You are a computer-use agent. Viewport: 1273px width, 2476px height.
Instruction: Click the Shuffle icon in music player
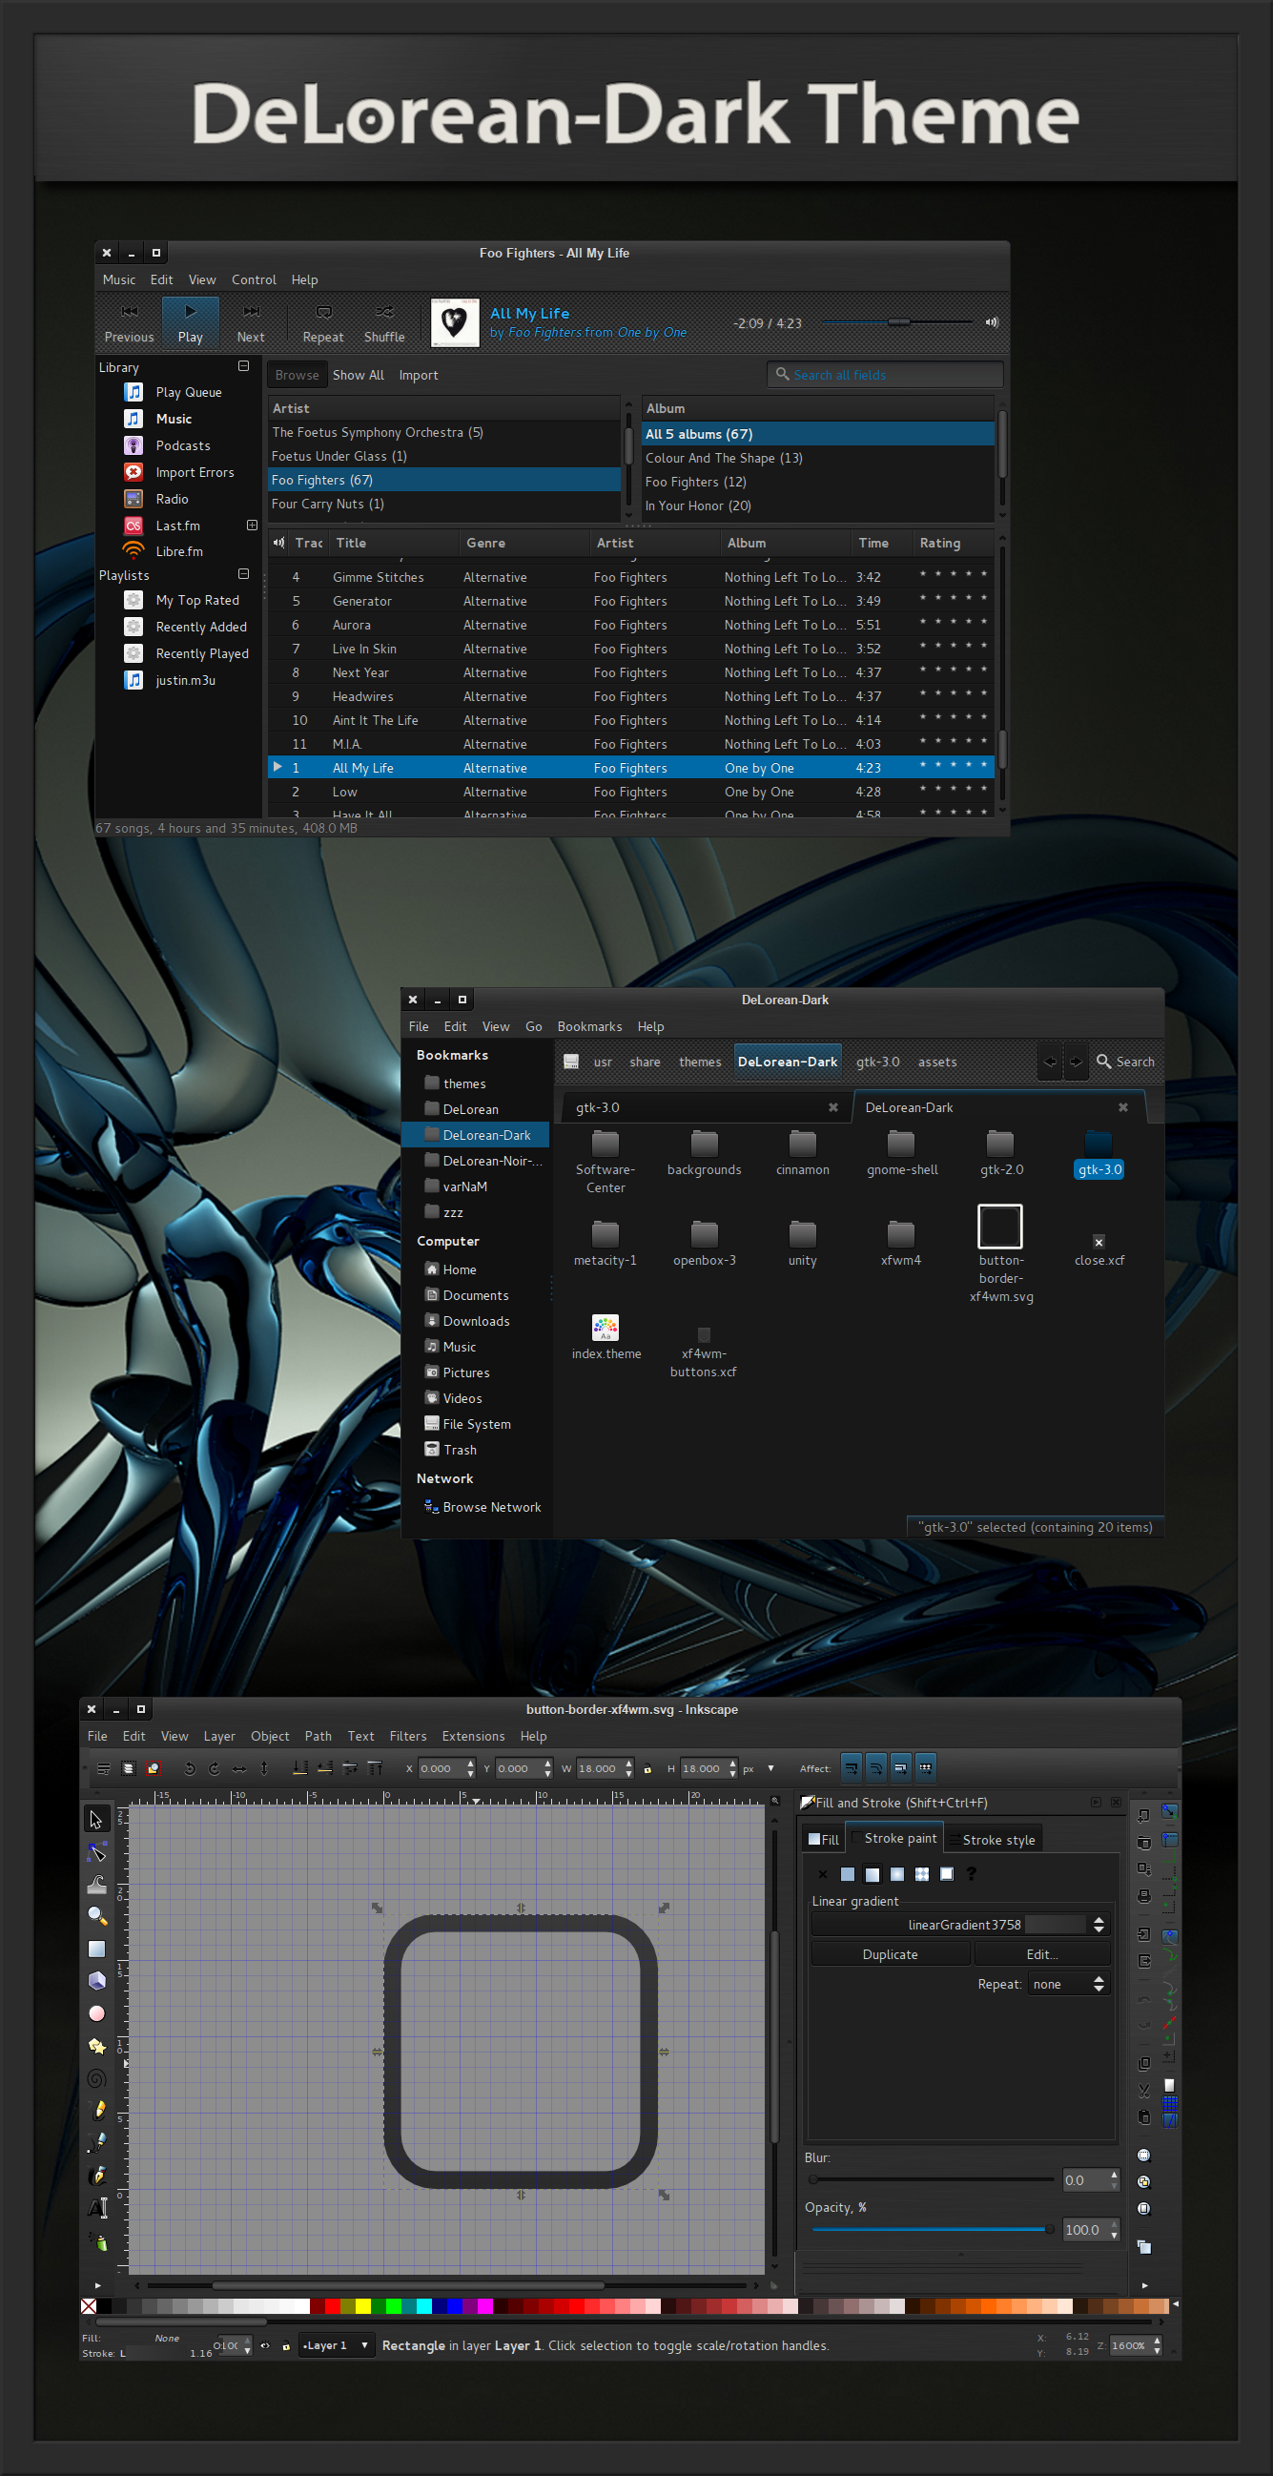384,313
